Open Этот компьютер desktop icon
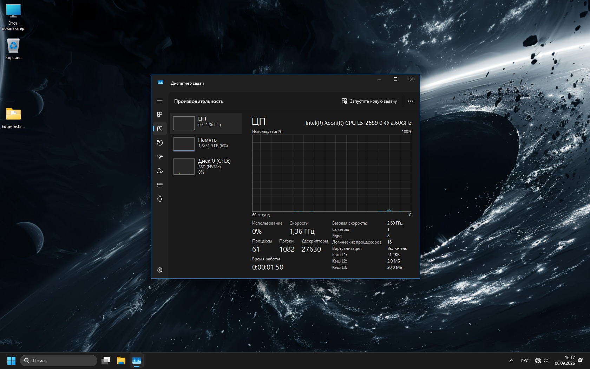 [x=13, y=17]
